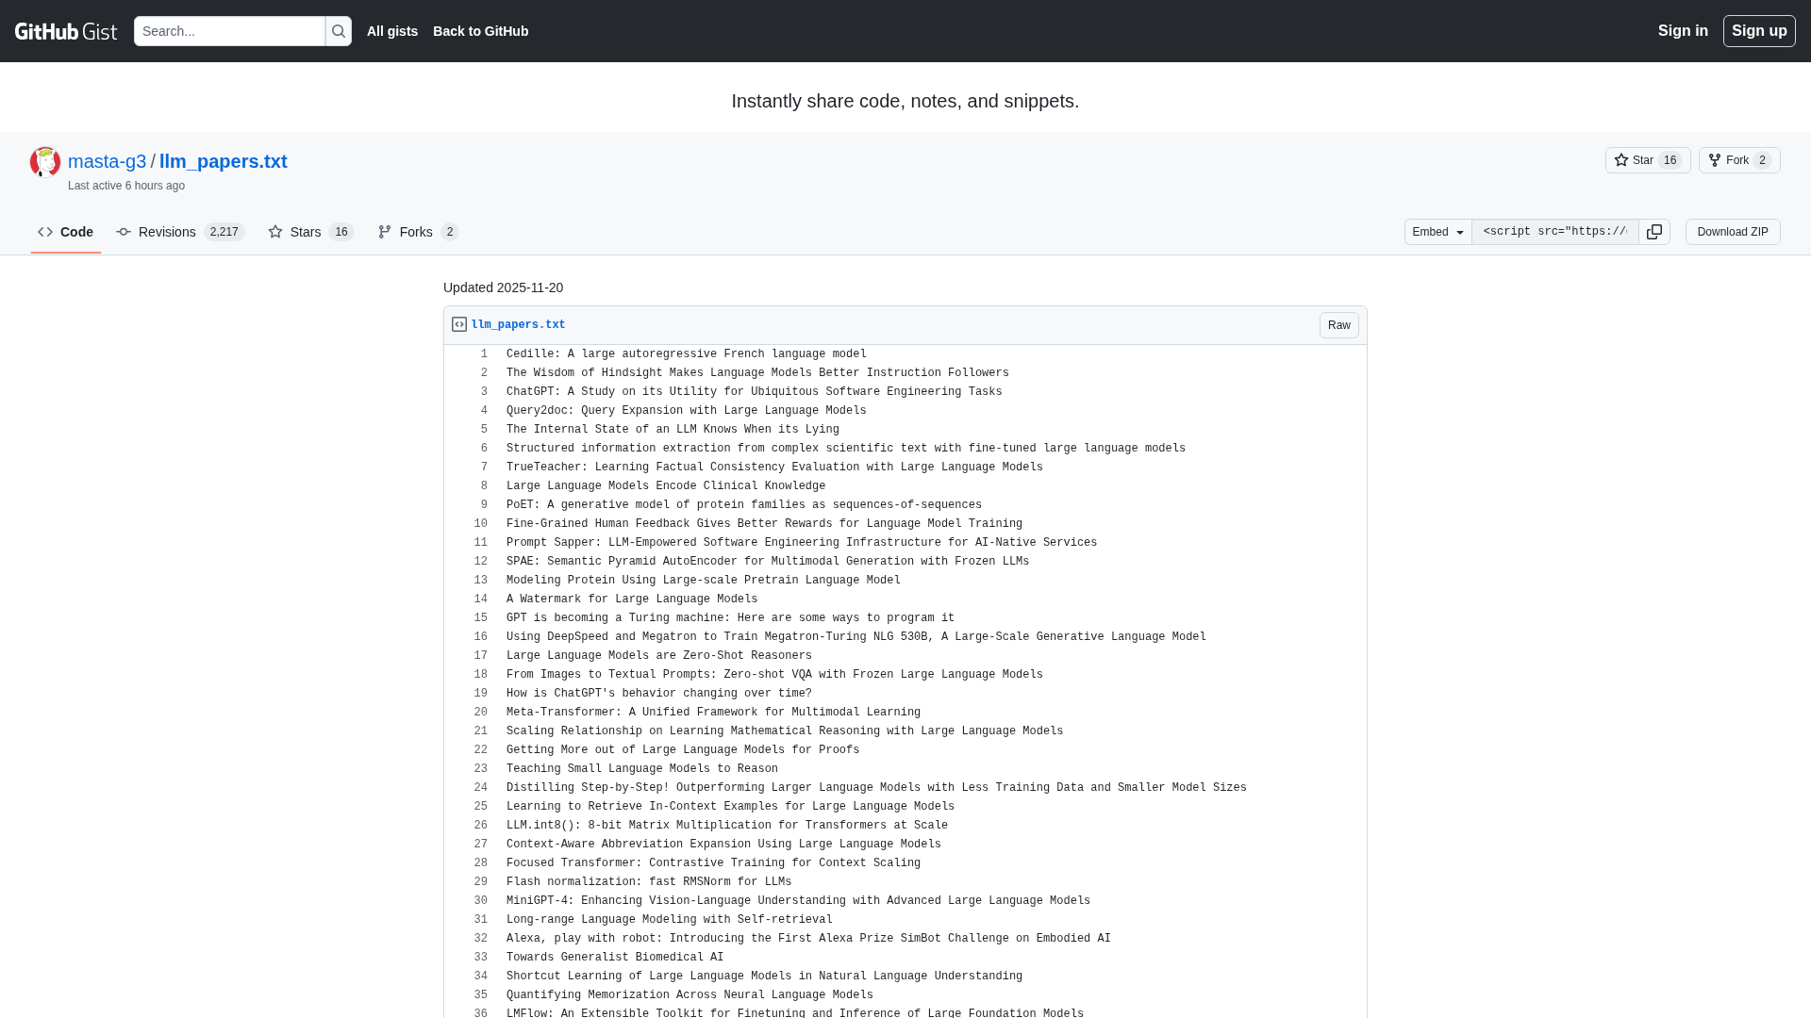Image resolution: width=1811 pixels, height=1018 pixels.
Task: Fork this gist
Action: coord(1738,160)
